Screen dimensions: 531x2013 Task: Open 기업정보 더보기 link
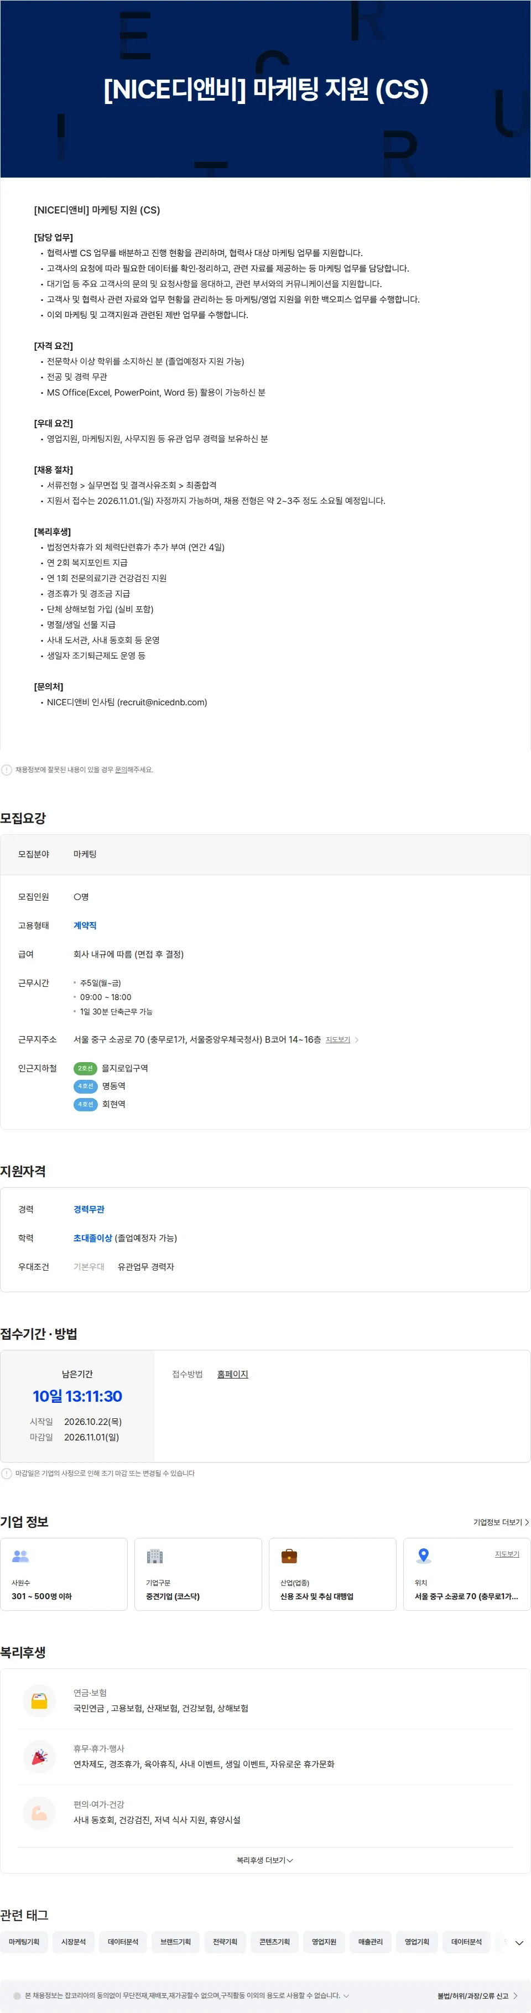pos(501,1522)
